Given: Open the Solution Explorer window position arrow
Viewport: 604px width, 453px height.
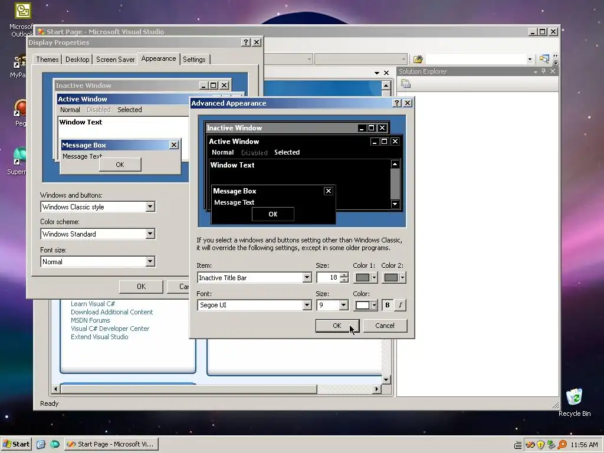Looking at the screenshot, I should coord(536,71).
